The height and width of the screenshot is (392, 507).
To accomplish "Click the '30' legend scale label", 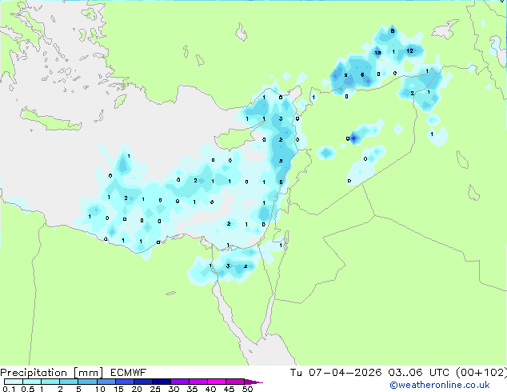I will [x=174, y=389].
